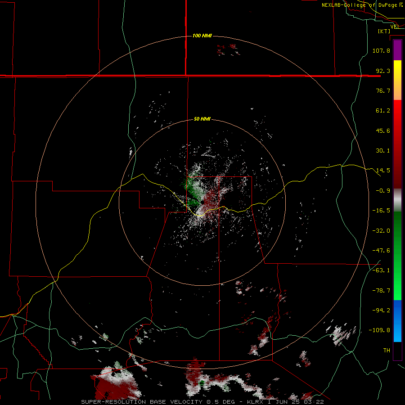Click the 50 NMI range ring label
The width and height of the screenshot is (405, 405).
coord(202,119)
